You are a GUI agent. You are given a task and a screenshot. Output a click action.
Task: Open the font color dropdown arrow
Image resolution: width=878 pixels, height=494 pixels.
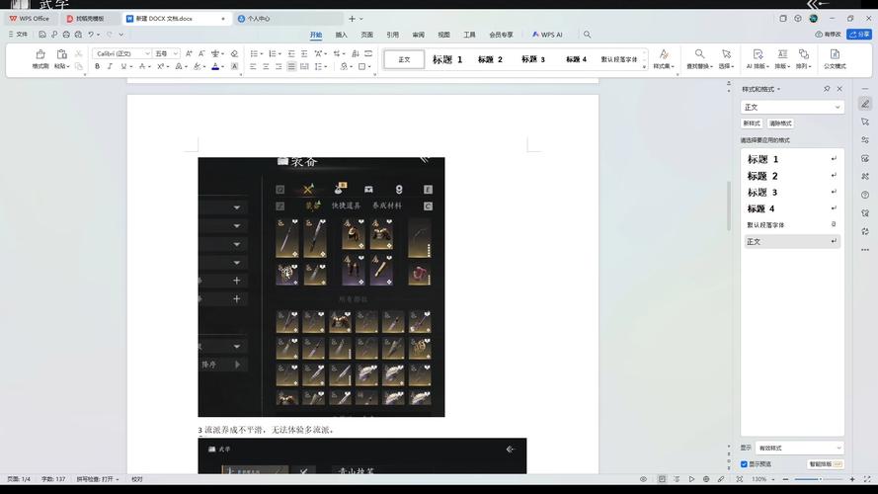[x=223, y=66]
